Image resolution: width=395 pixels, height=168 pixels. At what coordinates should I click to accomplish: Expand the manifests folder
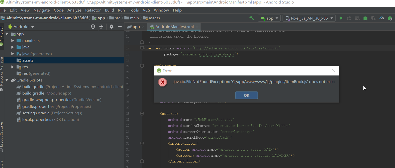(x=13, y=40)
